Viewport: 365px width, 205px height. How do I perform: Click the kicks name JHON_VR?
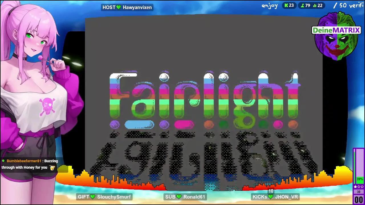pyautogui.click(x=287, y=197)
